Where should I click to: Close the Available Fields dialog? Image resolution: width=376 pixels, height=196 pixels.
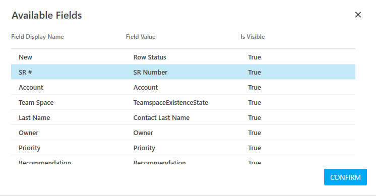tap(358, 15)
